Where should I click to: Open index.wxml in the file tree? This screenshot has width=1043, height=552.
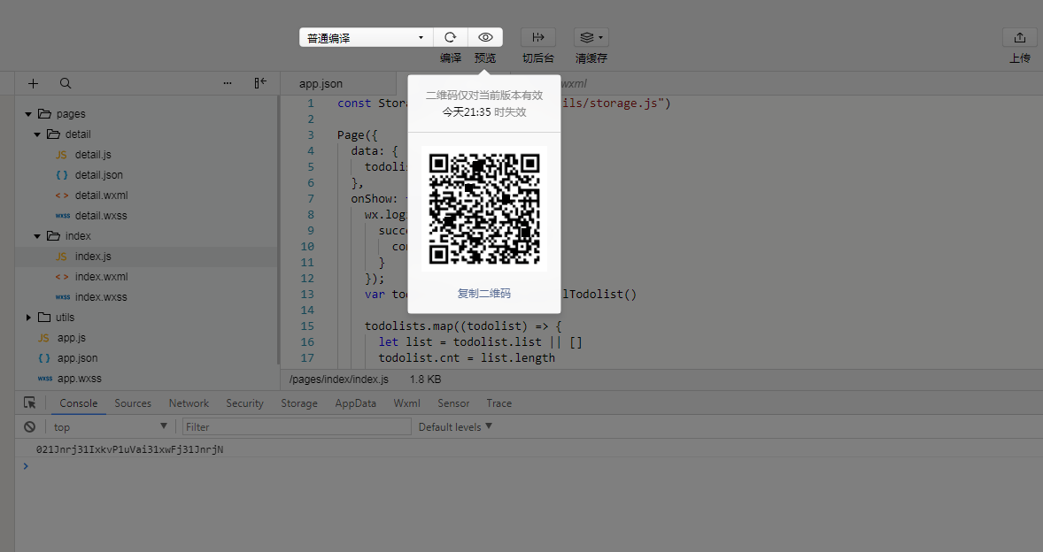click(x=101, y=277)
